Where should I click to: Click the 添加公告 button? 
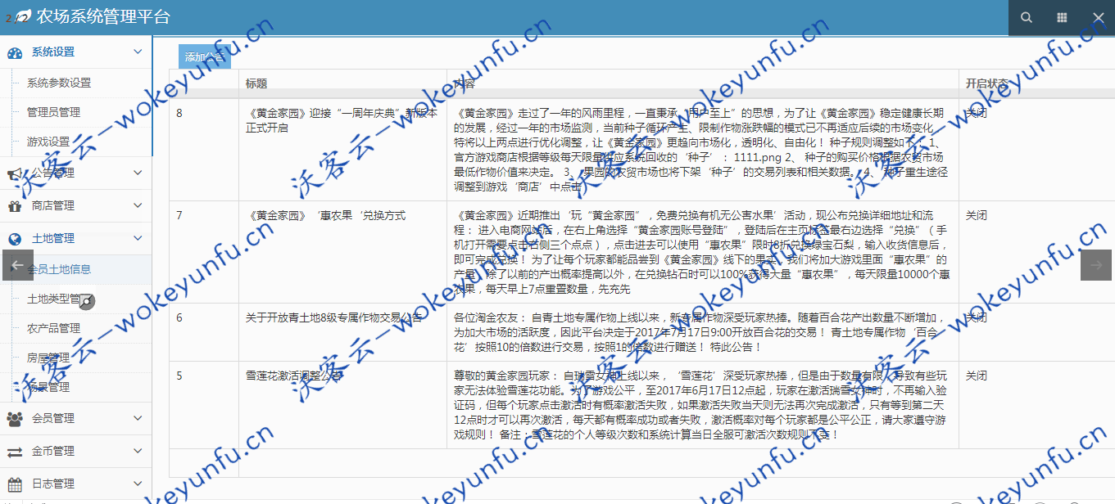(205, 56)
